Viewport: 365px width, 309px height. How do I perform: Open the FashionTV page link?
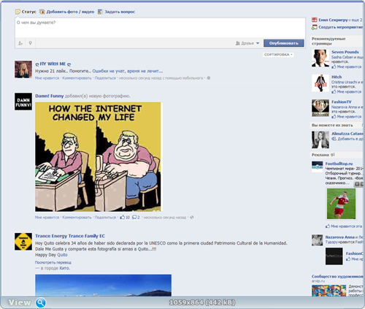[x=342, y=102]
